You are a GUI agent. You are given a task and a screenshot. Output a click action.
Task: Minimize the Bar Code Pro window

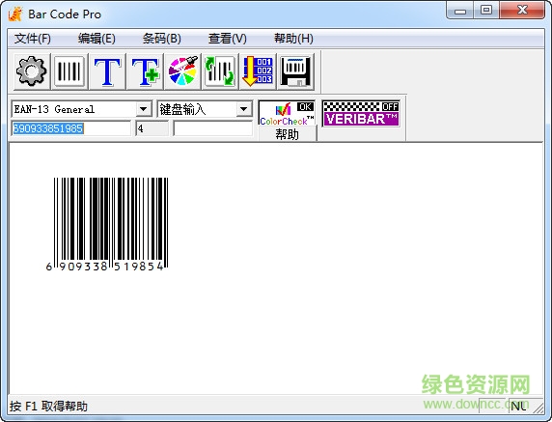(460, 11)
